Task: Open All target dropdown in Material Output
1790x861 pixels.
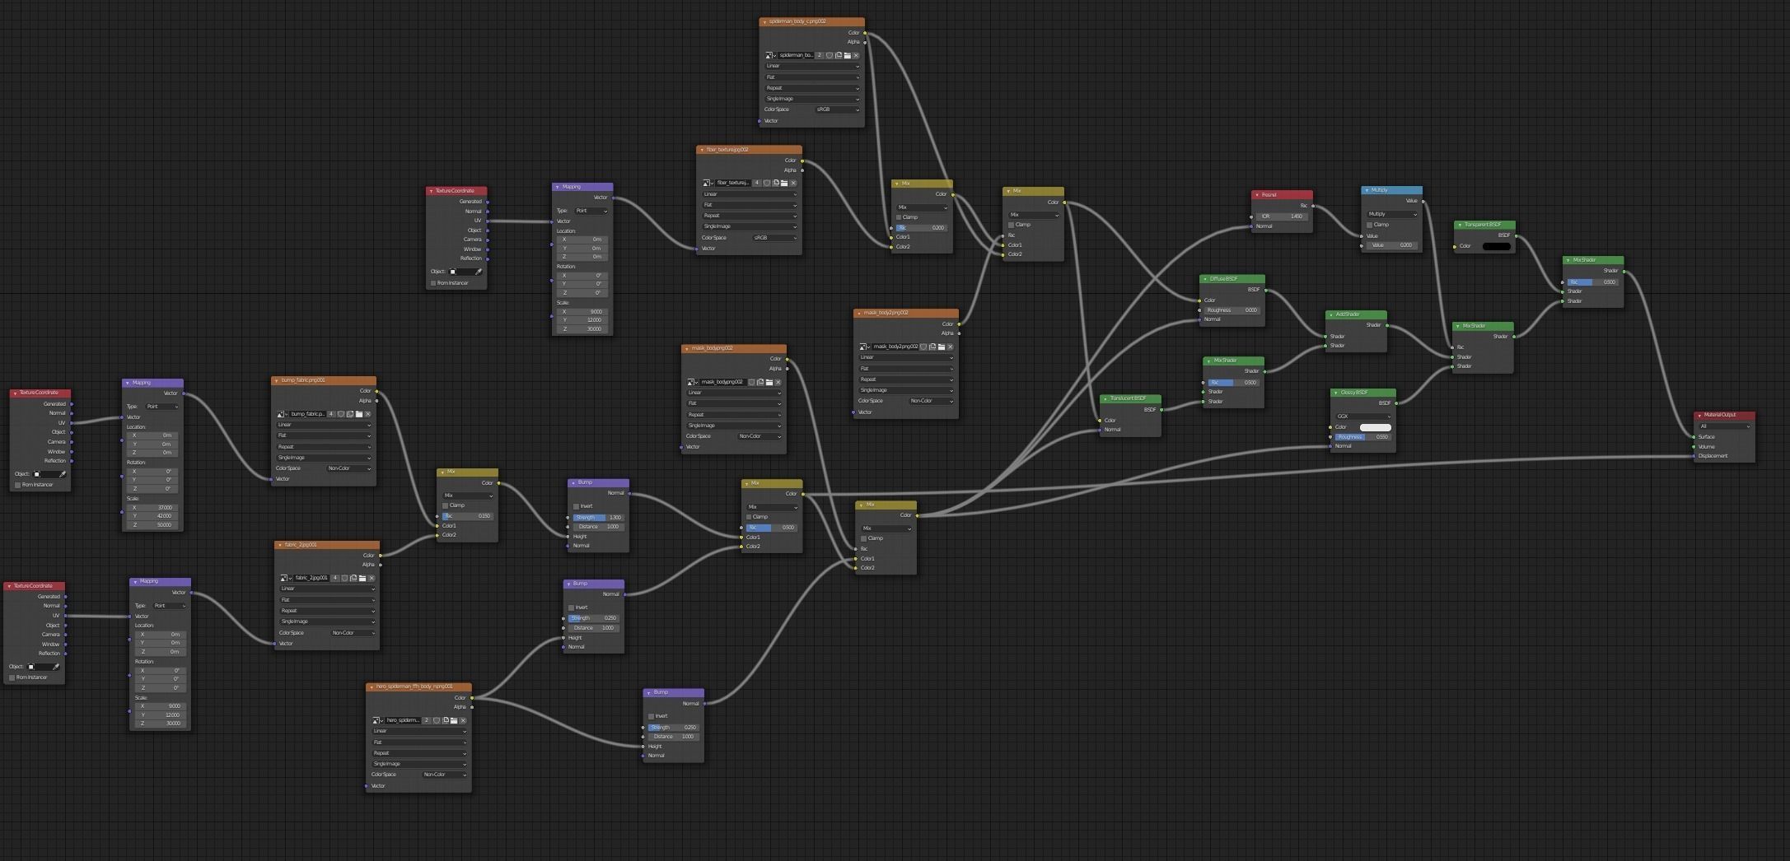Action: click(x=1725, y=426)
